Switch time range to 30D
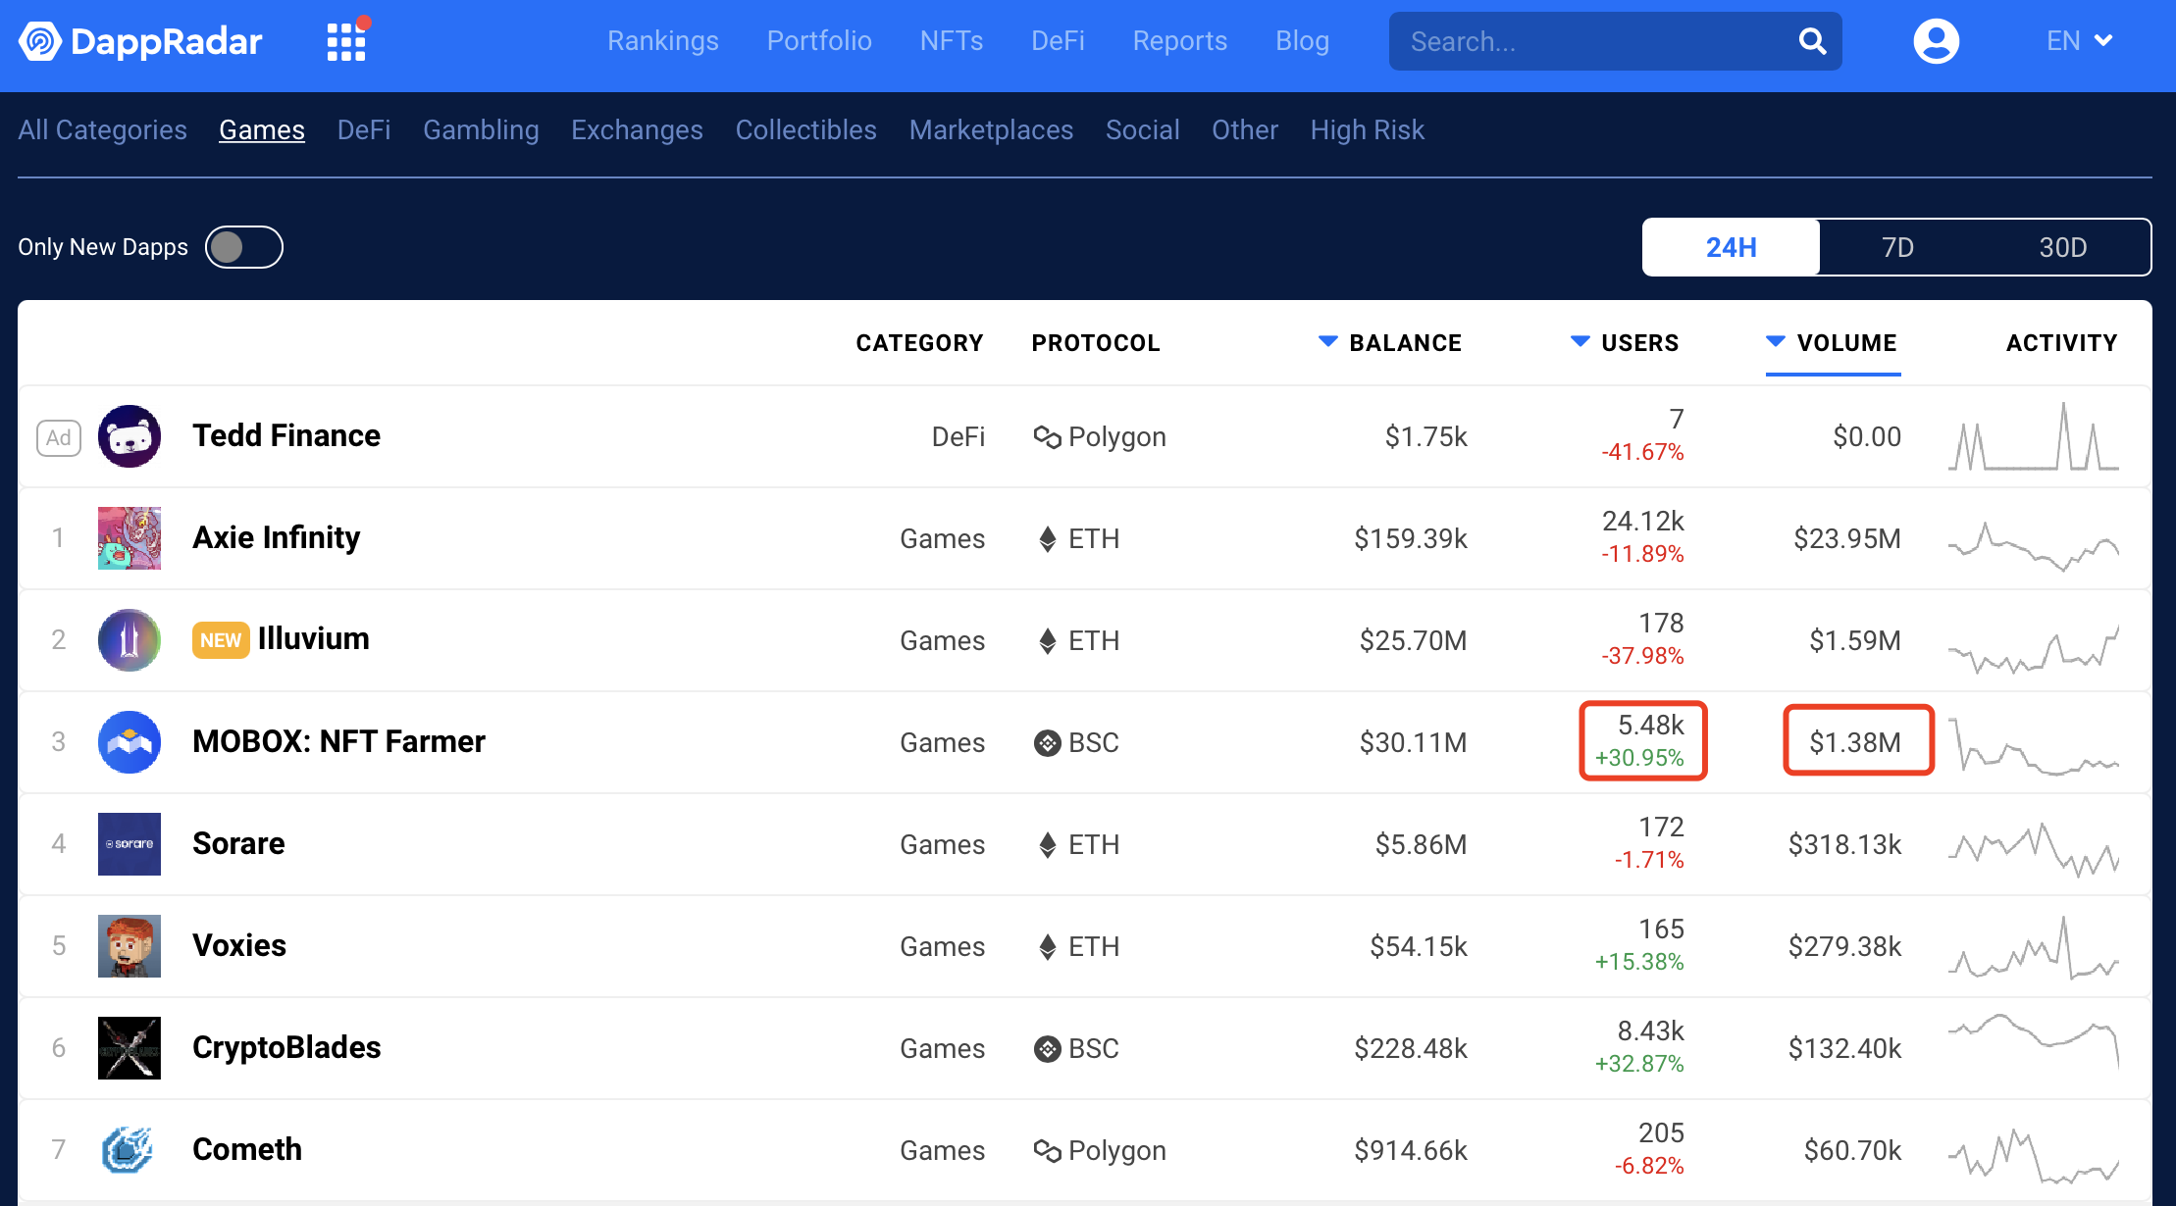This screenshot has height=1206, width=2176. [2062, 247]
